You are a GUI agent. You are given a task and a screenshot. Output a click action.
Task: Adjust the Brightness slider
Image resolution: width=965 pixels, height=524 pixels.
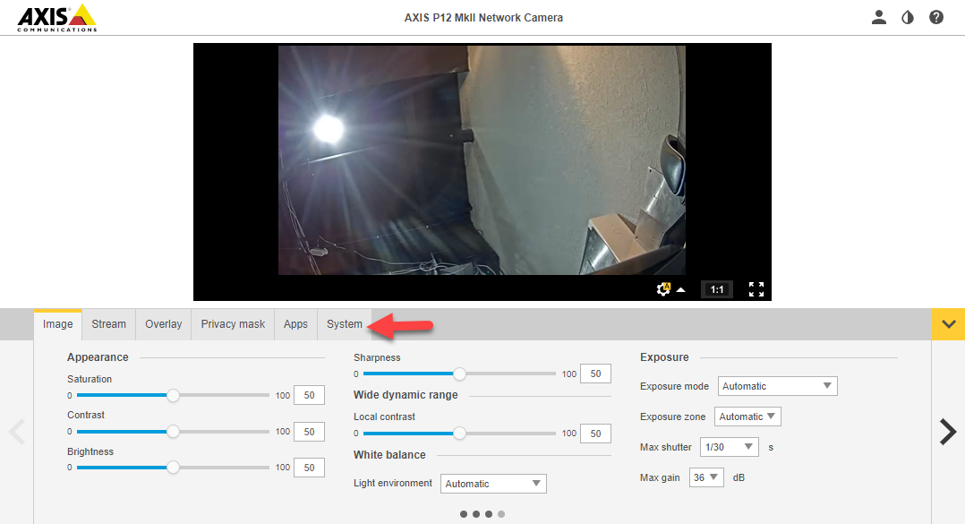click(173, 468)
